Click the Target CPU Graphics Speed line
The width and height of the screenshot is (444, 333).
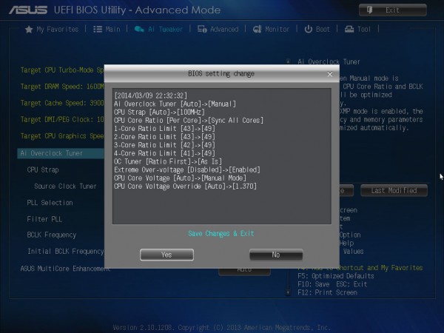[x=62, y=136]
